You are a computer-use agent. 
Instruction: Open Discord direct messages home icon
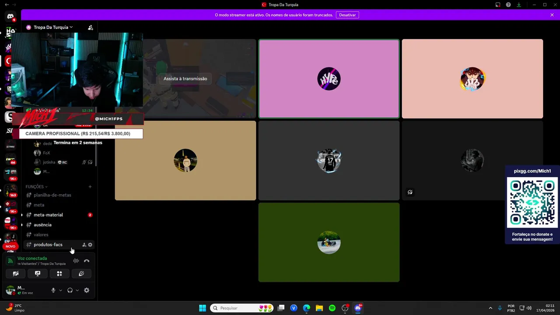point(10,17)
